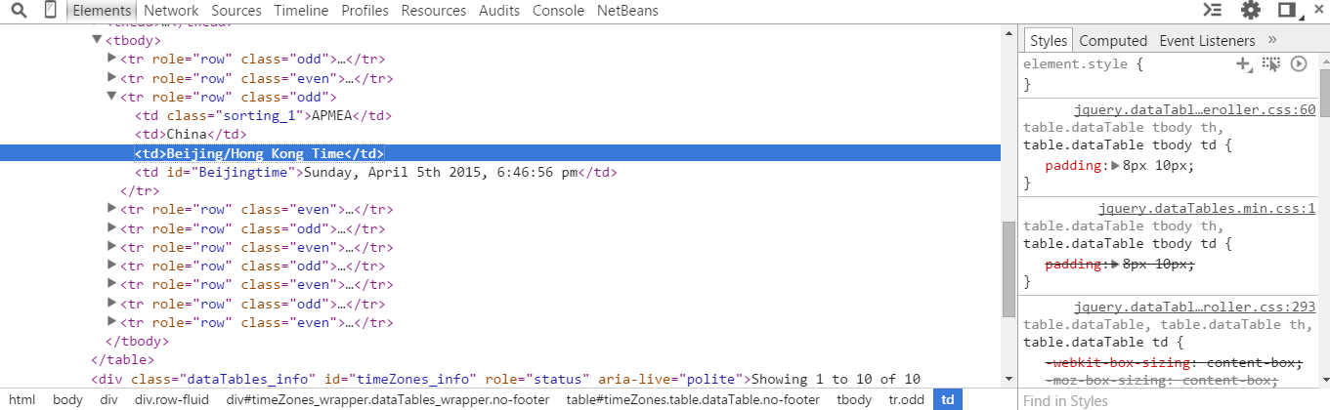The height and width of the screenshot is (410, 1330).
Task: Click the element.style rule header
Action: coord(1082,63)
